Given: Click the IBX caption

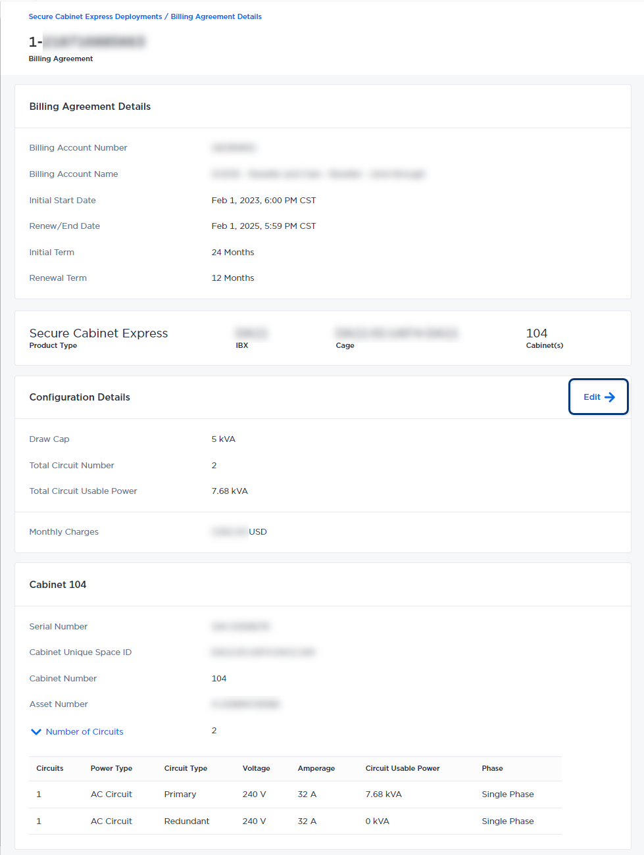Looking at the screenshot, I should (242, 346).
